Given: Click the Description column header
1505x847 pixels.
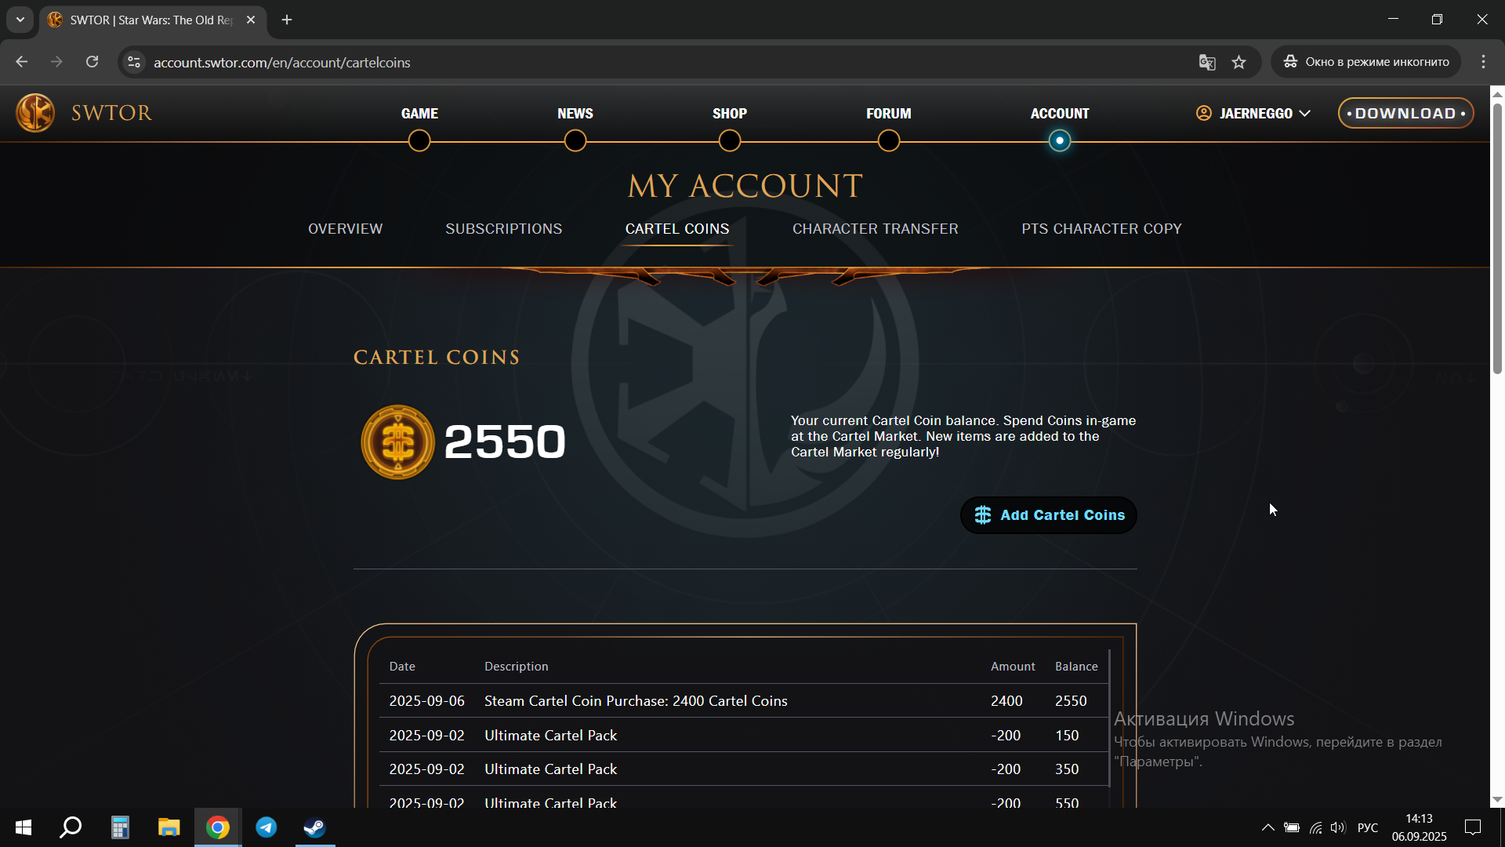Looking at the screenshot, I should tap(516, 667).
